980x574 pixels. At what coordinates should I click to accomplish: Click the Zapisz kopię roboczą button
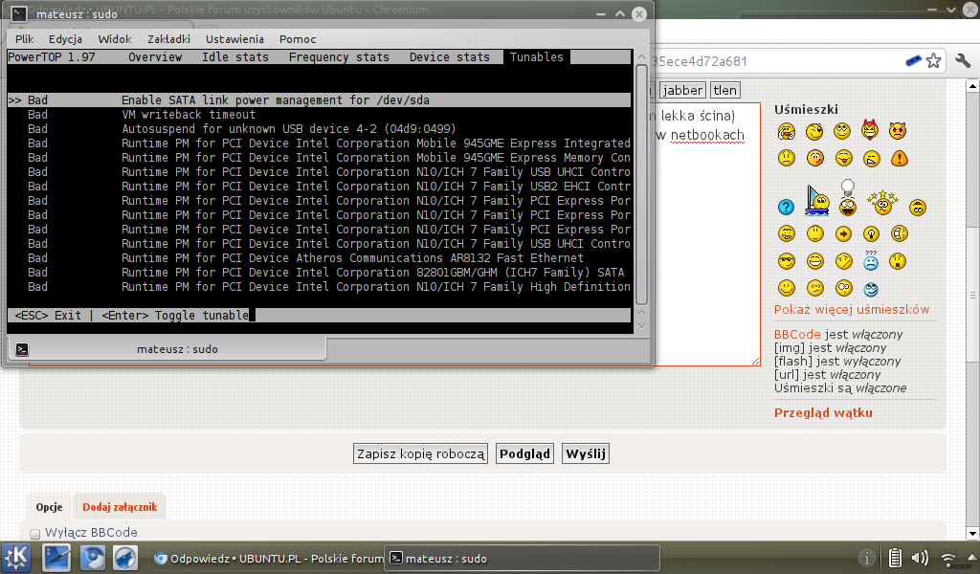(421, 453)
